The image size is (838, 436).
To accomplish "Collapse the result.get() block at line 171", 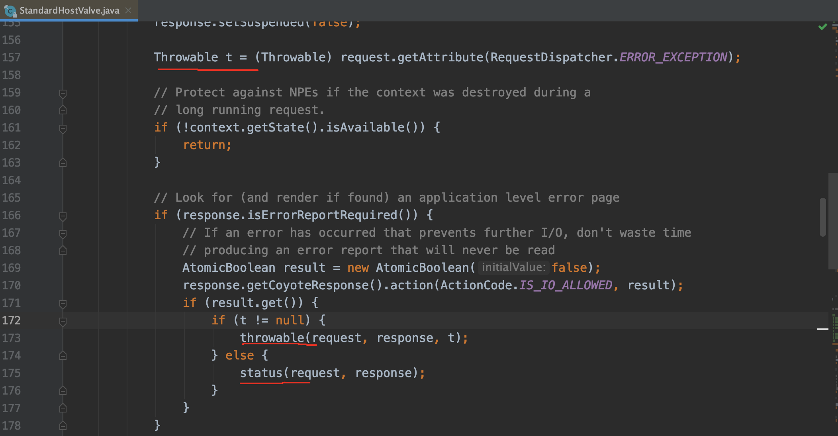I will pos(63,304).
